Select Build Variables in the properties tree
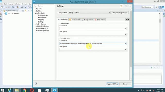This screenshot has width=165, height=92. click(x=43, y=15)
